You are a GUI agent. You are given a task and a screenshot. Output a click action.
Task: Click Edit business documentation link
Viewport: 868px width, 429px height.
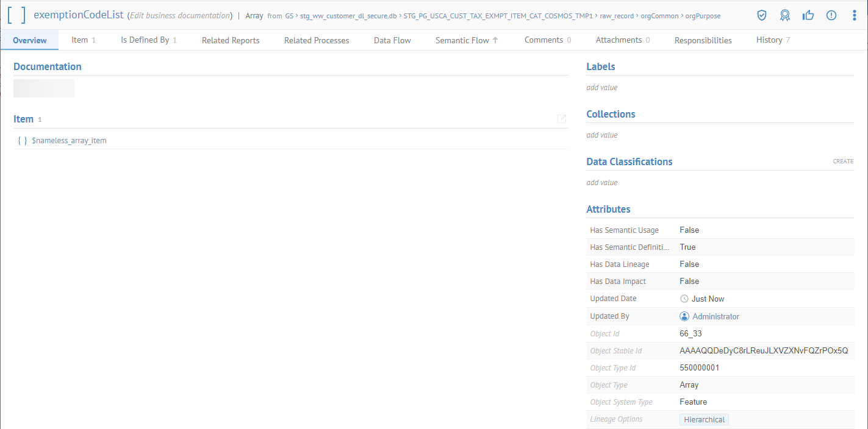180,15
